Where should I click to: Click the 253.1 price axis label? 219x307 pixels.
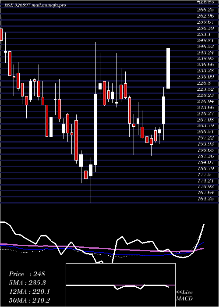(204, 34)
